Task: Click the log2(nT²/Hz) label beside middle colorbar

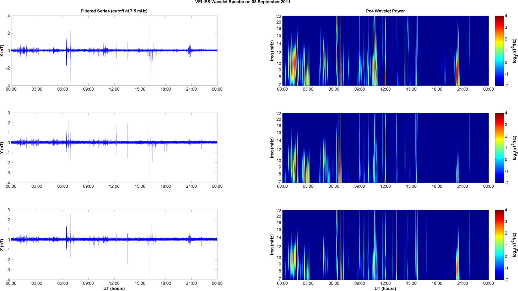Action: point(515,148)
